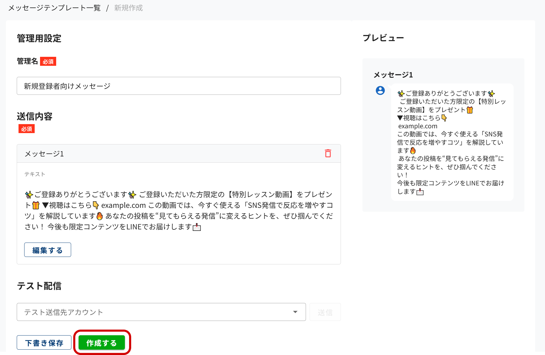Click the gift emoji in the preview bubble
This screenshot has width=545, height=355.
[x=469, y=110]
